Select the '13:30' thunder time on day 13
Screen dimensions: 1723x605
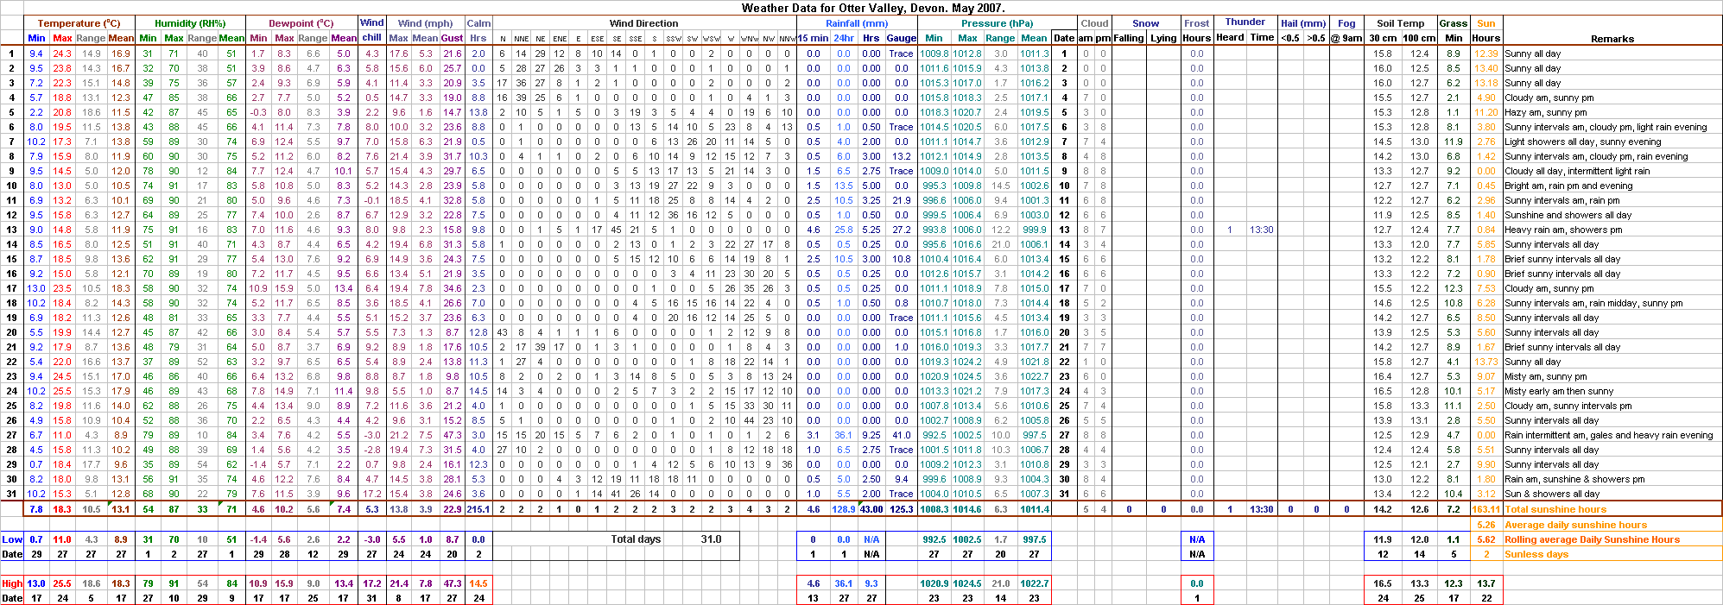(x=1262, y=230)
